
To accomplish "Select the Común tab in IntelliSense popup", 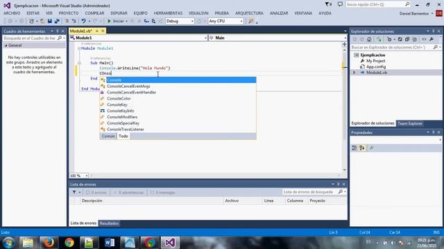I will pyautogui.click(x=108, y=136).
